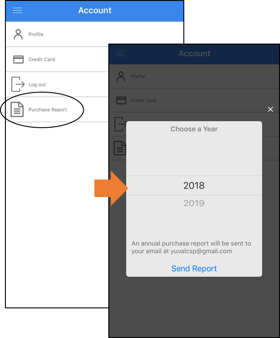Tap the circled Purchase Report document icon
Screen dimensions: 280x338
[17, 110]
